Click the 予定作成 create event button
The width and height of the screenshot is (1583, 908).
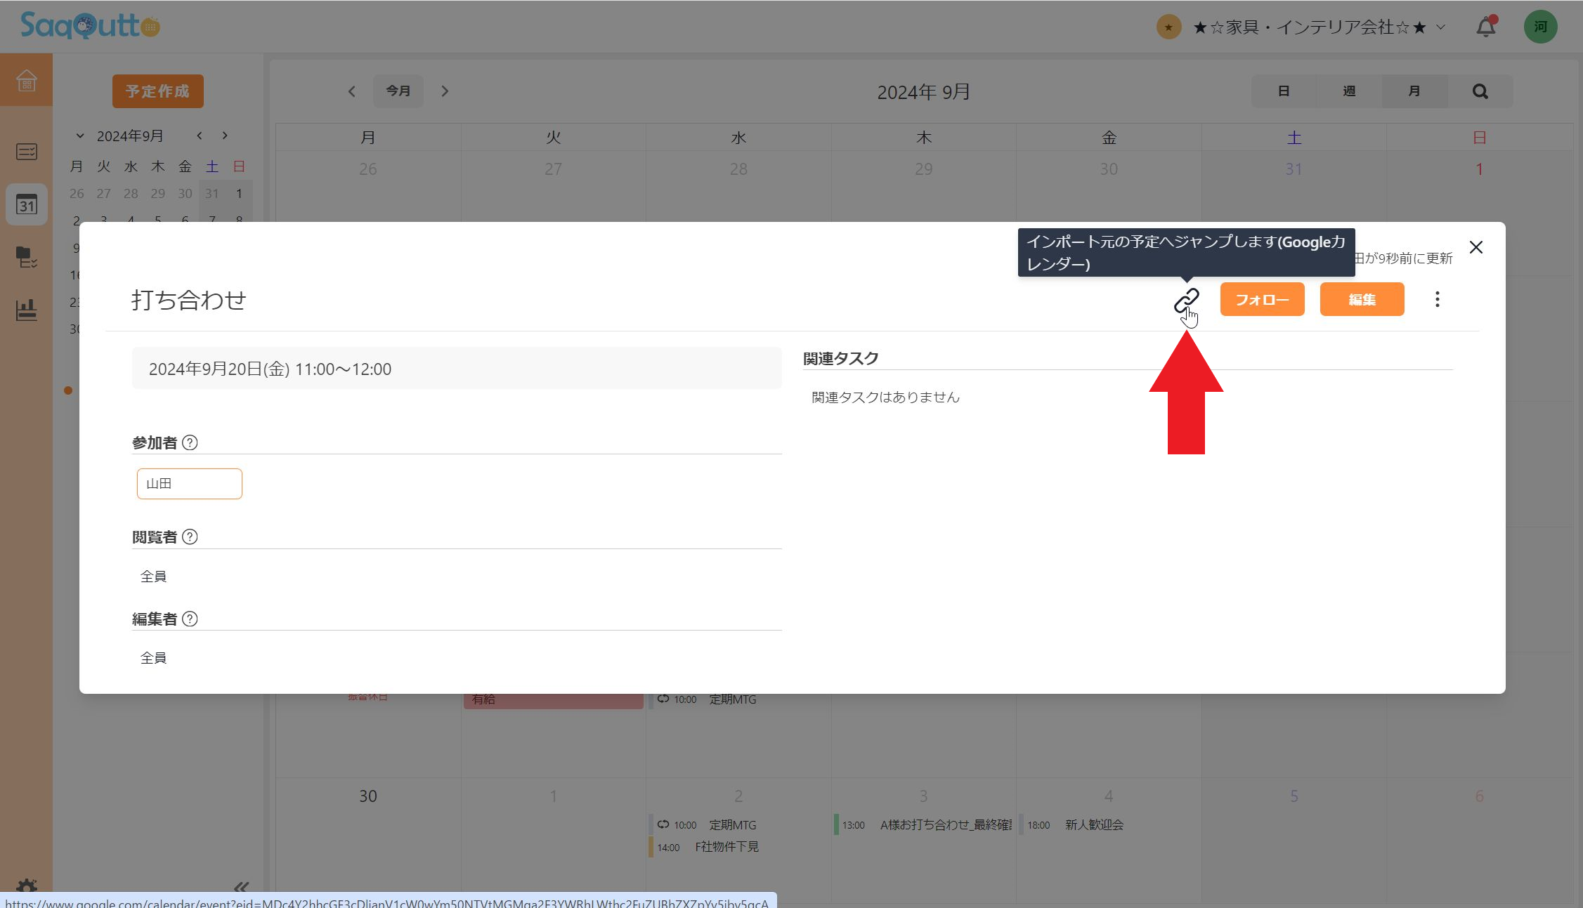click(157, 91)
